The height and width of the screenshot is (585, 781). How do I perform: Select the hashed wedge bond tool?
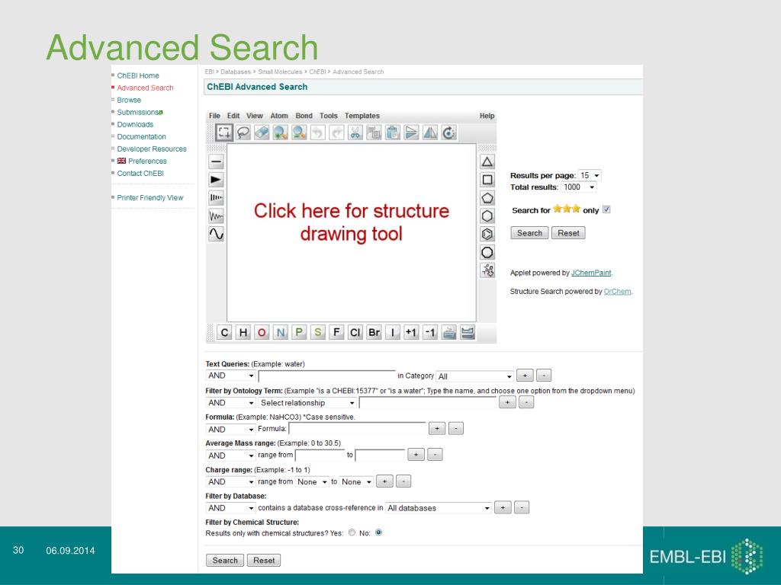(x=216, y=198)
